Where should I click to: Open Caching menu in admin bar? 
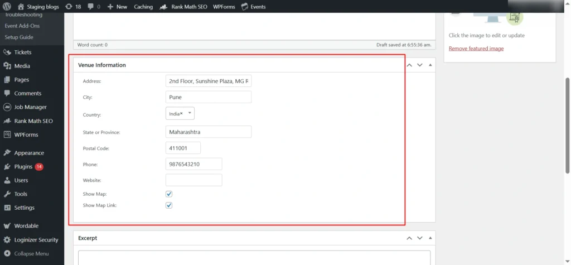point(143,7)
